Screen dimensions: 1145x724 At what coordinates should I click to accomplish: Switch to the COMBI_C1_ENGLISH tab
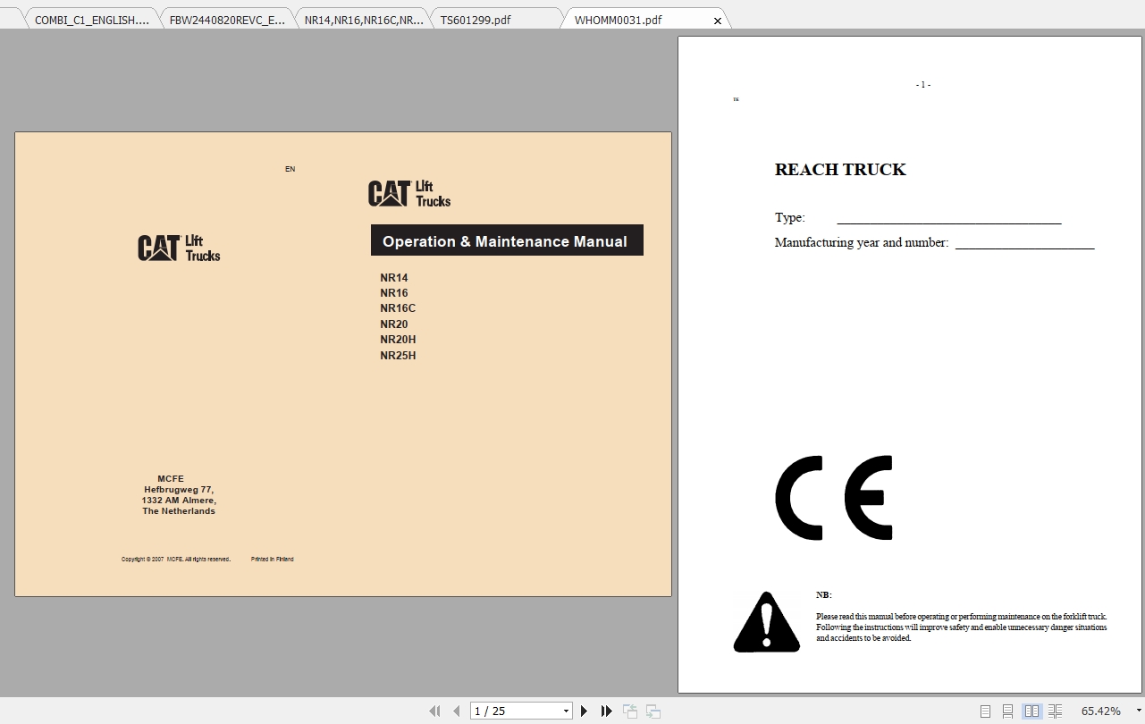[92, 20]
